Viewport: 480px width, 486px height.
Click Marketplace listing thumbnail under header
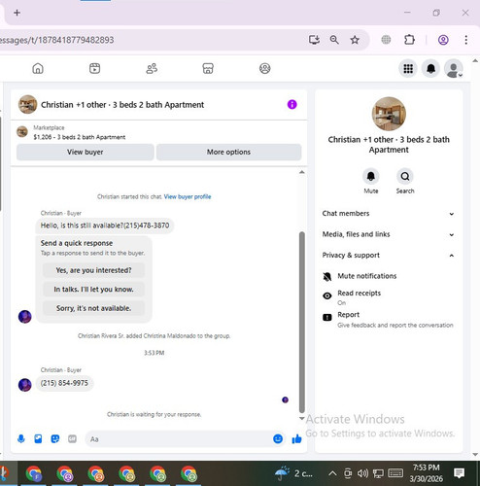click(x=22, y=132)
